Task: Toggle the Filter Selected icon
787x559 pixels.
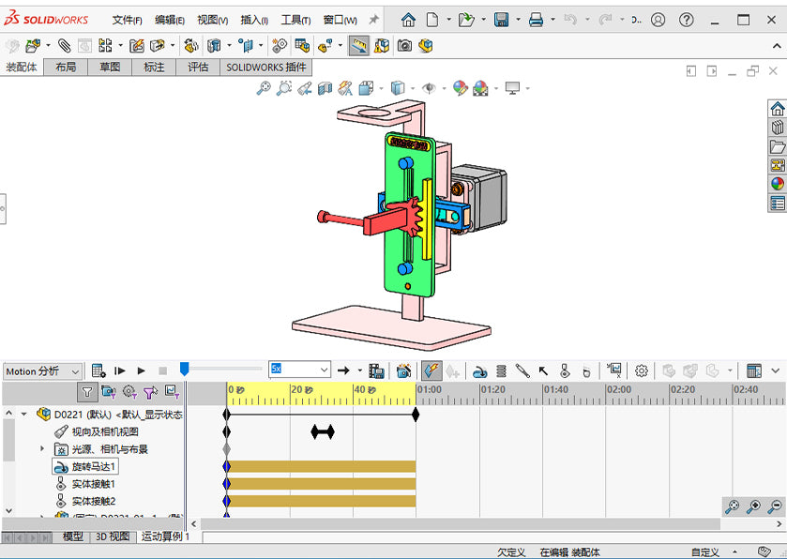Action: [x=151, y=392]
